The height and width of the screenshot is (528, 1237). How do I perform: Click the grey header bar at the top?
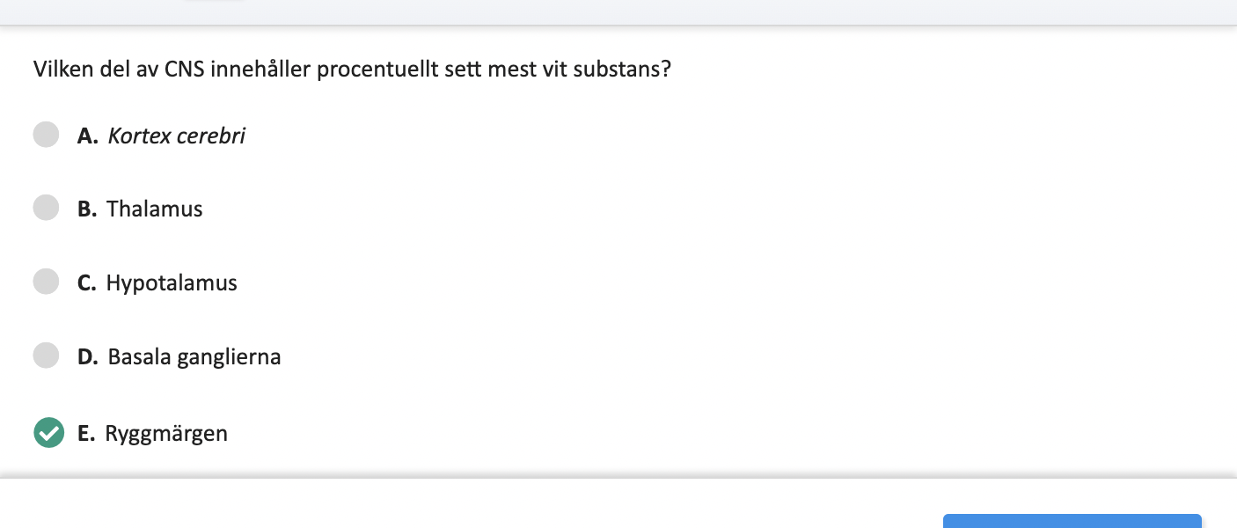[x=618, y=12]
